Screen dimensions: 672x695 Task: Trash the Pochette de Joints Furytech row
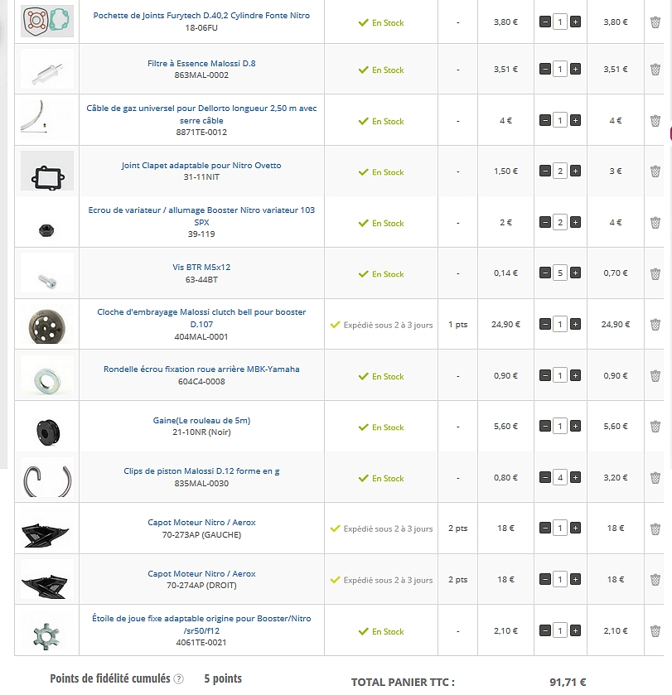655,22
